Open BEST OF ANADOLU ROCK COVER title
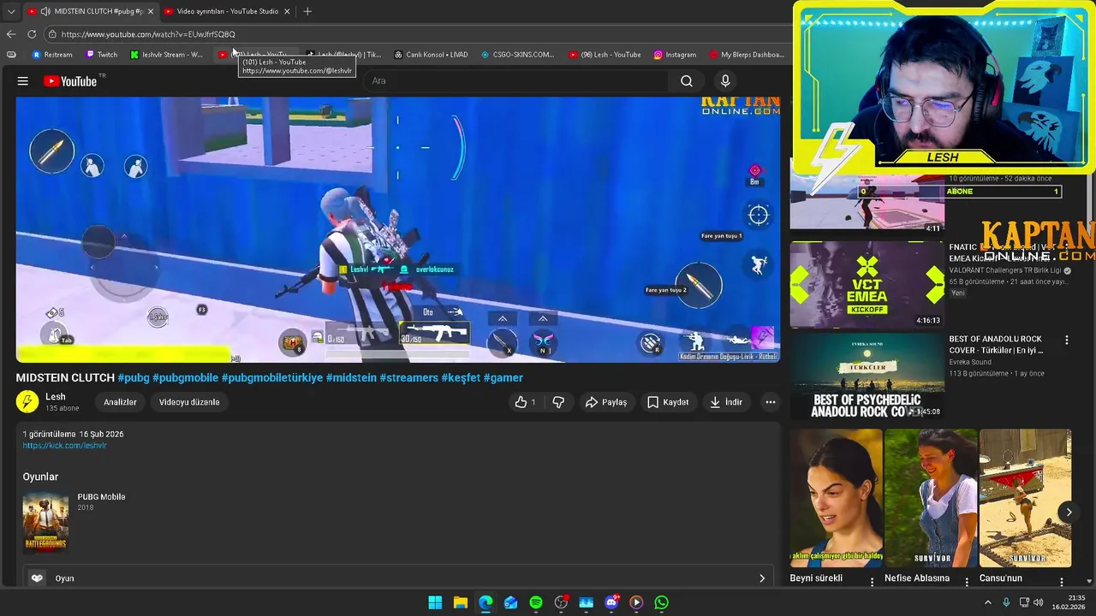This screenshot has width=1096, height=616. pos(996,345)
